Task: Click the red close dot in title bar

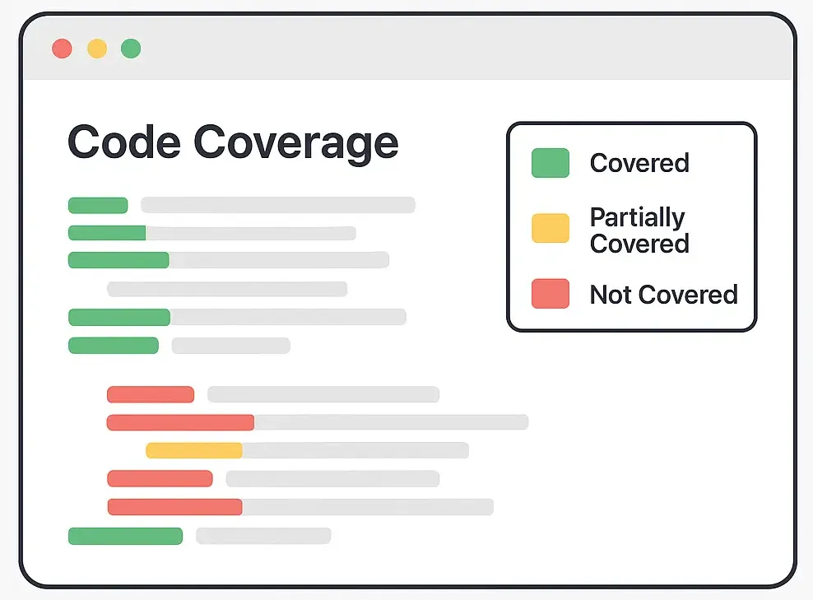Action: pyautogui.click(x=62, y=49)
